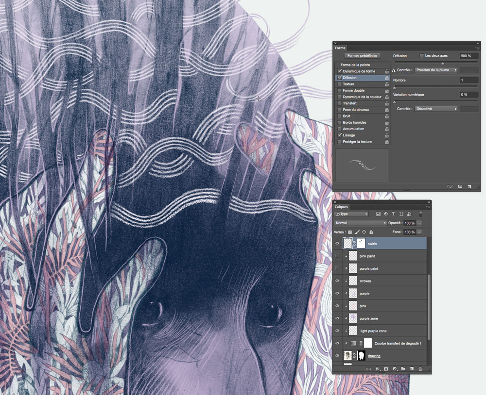The image size is (486, 395).
Task: Click the mask link icon on drawing layer
Action: click(x=354, y=356)
